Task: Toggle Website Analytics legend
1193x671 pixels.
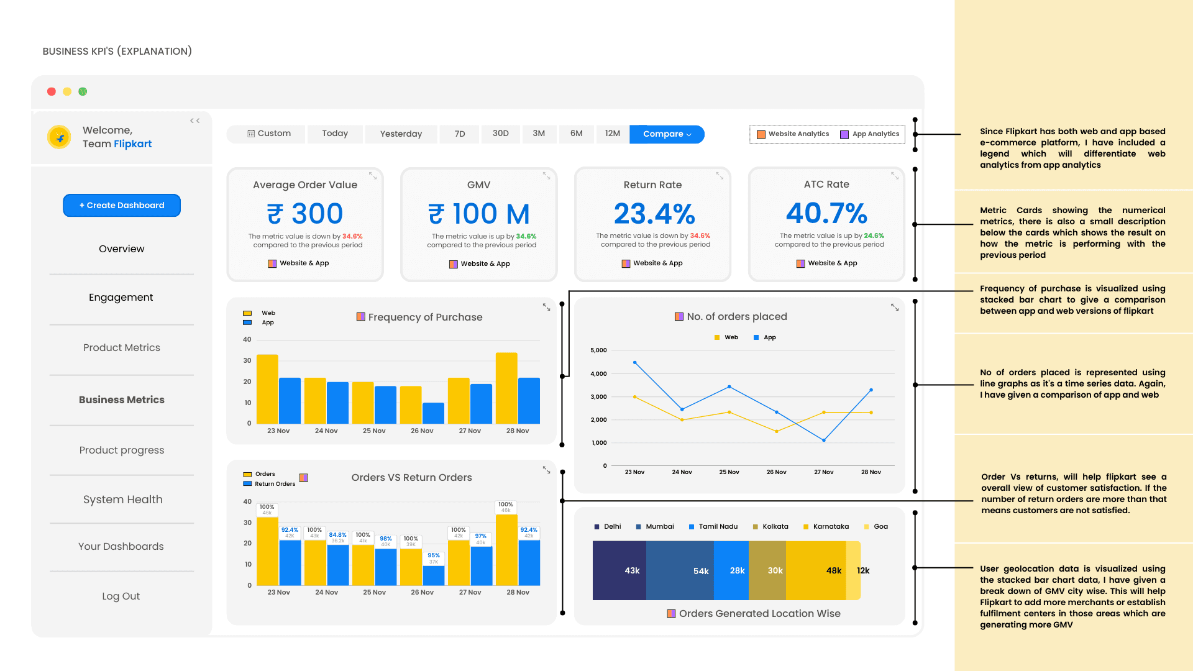Action: (x=793, y=134)
